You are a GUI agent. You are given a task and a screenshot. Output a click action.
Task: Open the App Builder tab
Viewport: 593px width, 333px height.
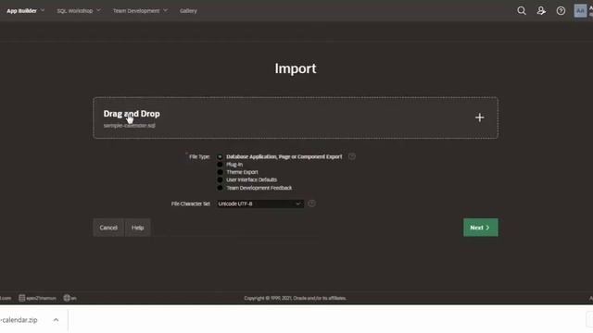(21, 11)
